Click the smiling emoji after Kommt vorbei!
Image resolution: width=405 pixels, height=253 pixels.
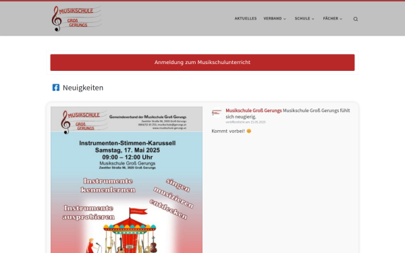248,131
